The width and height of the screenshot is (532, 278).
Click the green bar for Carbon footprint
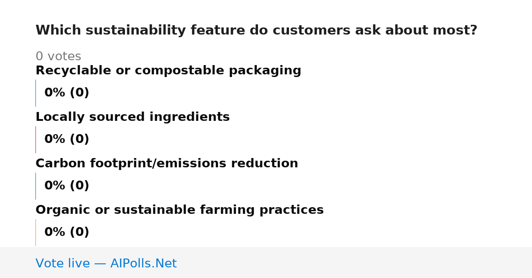click(35, 186)
